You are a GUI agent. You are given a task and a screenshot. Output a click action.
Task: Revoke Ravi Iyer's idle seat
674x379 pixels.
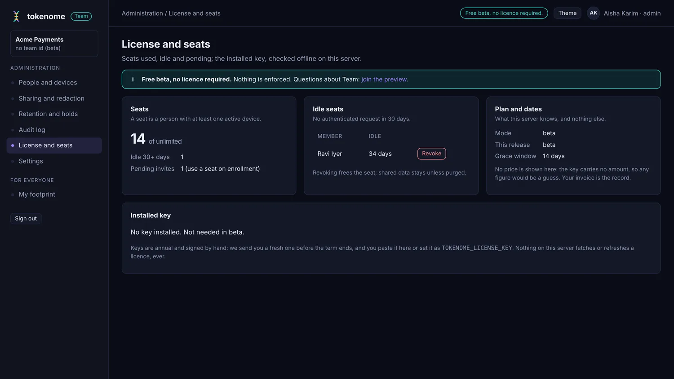[431, 154]
